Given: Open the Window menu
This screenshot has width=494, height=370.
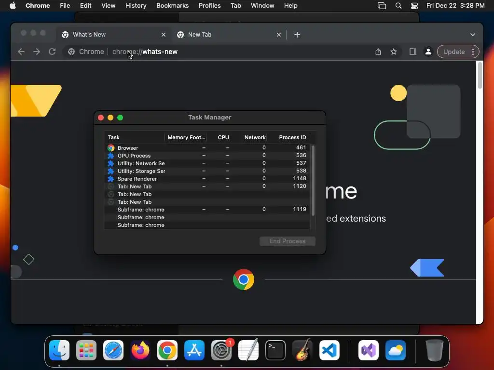Looking at the screenshot, I should [x=262, y=6].
